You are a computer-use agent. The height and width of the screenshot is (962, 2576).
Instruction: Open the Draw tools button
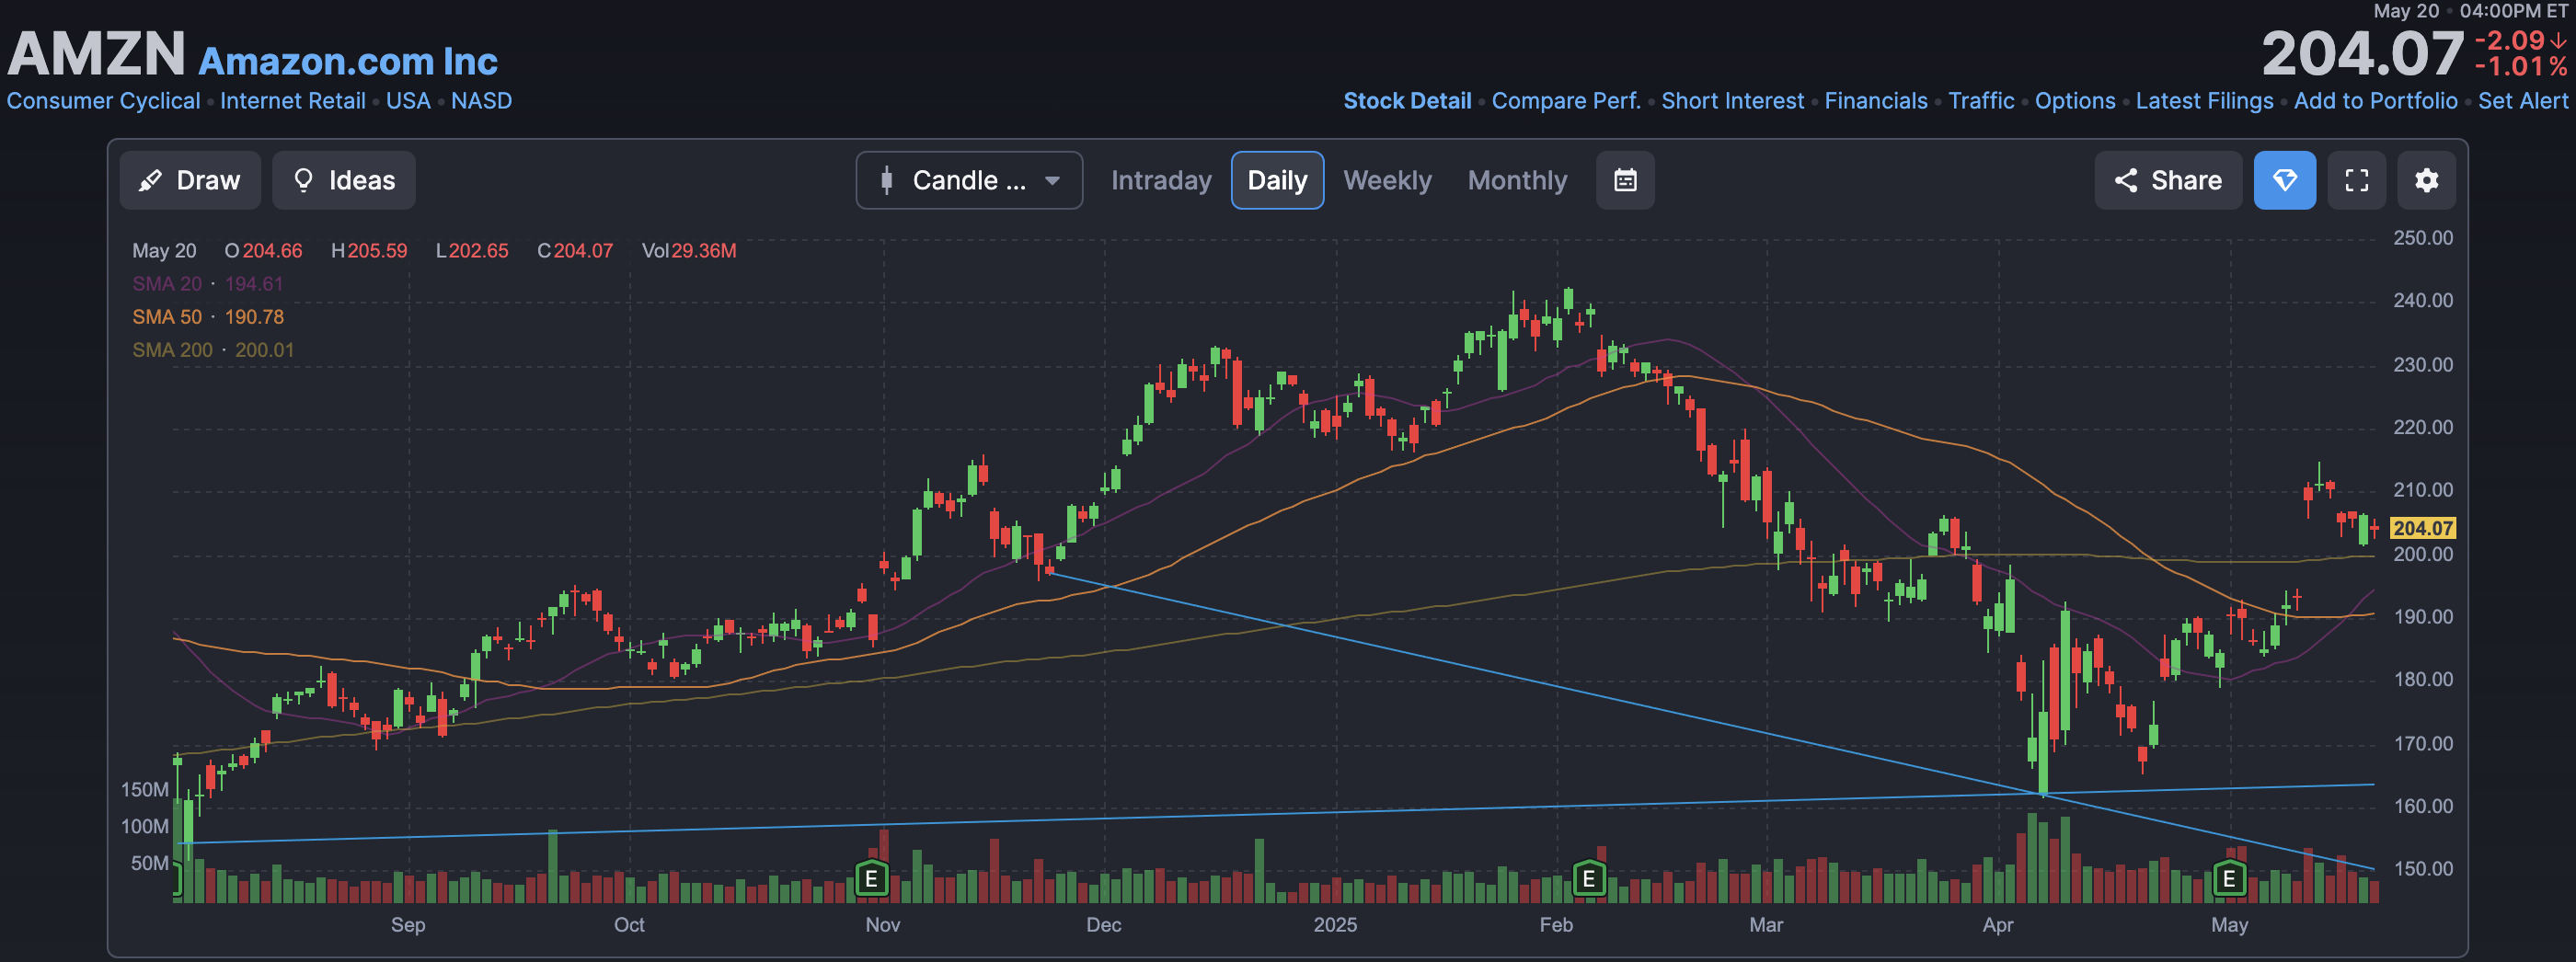tap(190, 180)
